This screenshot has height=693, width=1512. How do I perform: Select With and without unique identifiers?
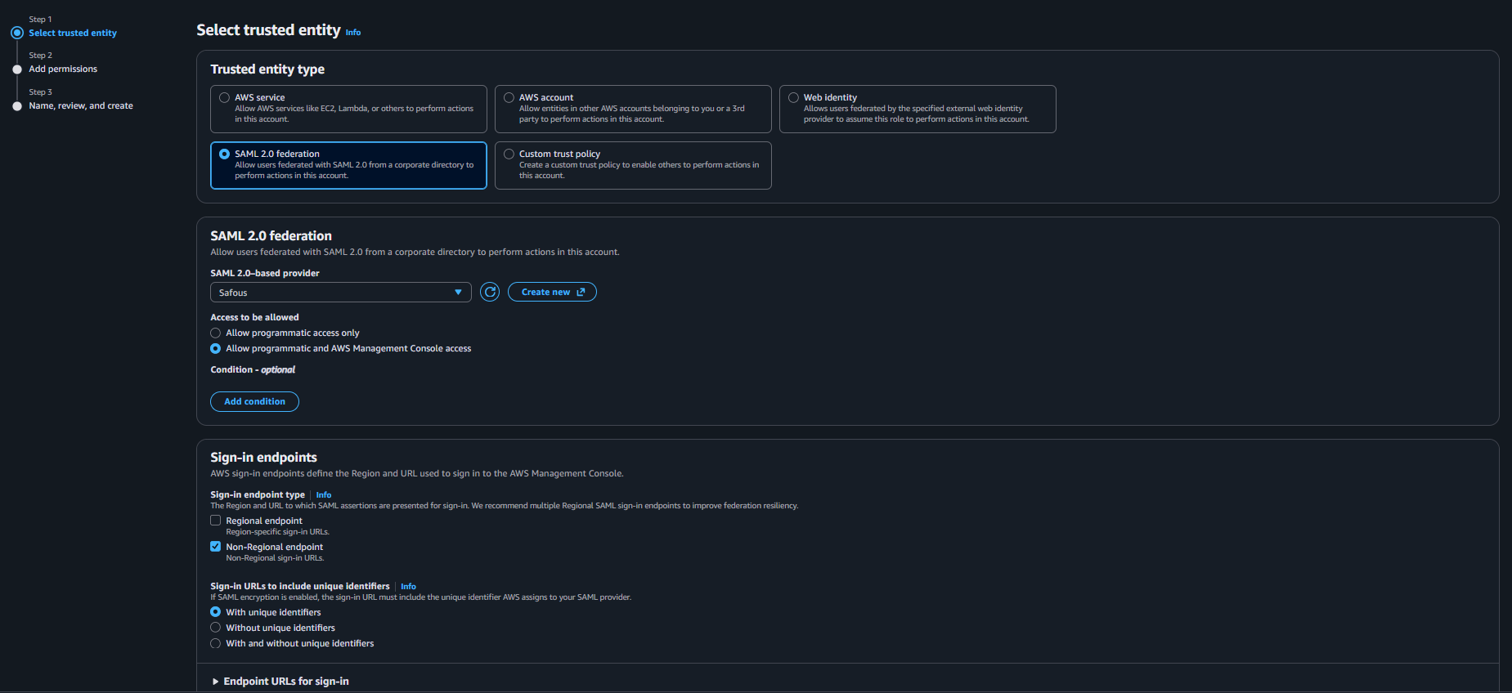coord(216,643)
